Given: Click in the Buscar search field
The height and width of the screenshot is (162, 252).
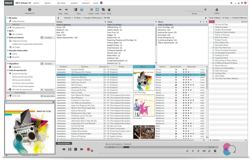Looking at the screenshot, I should pos(195,10).
